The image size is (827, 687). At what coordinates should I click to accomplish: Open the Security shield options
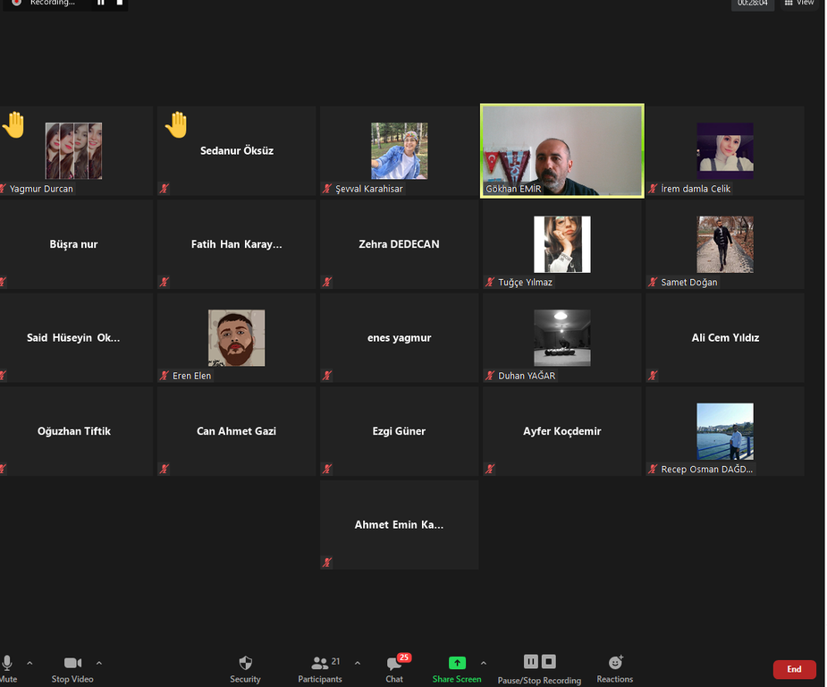pos(245,663)
